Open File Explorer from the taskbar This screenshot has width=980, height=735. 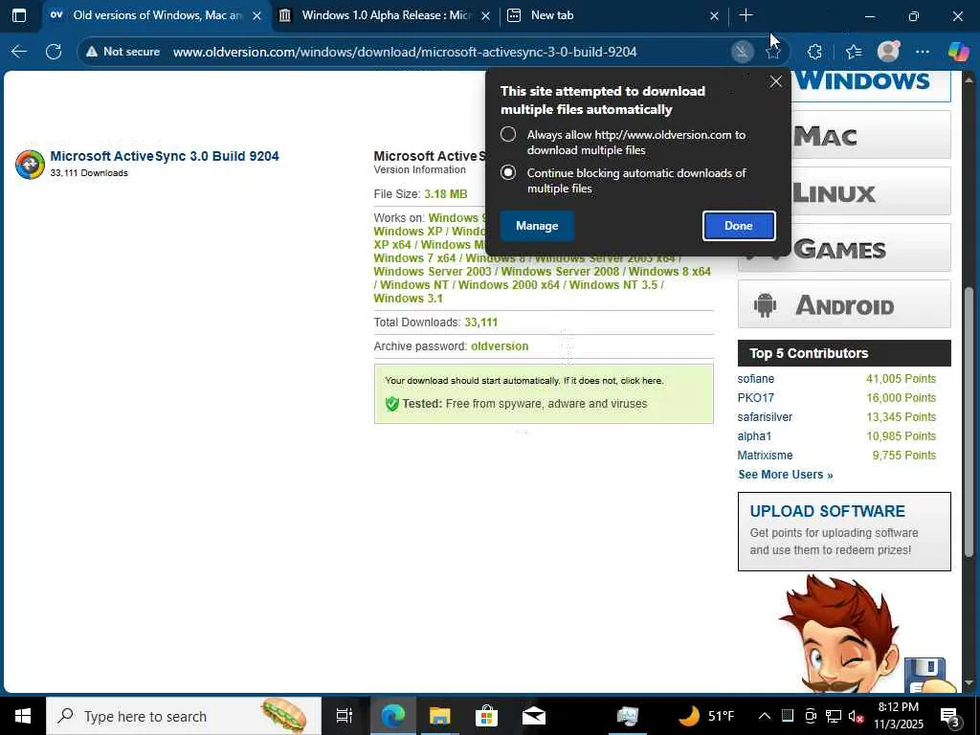click(x=440, y=716)
